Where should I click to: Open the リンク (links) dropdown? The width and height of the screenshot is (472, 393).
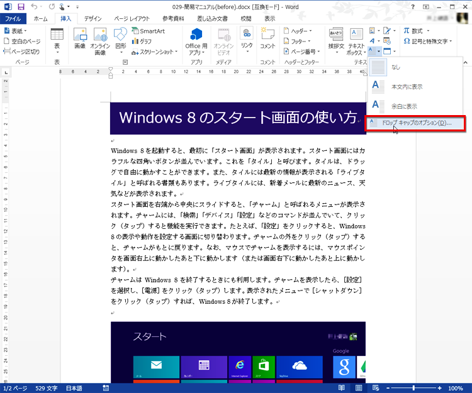247,42
